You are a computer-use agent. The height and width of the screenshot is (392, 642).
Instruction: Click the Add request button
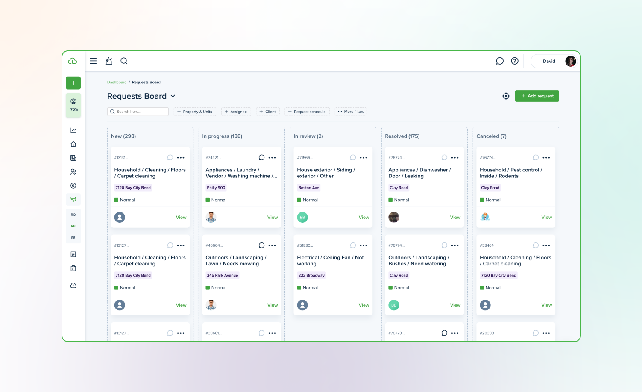click(537, 96)
